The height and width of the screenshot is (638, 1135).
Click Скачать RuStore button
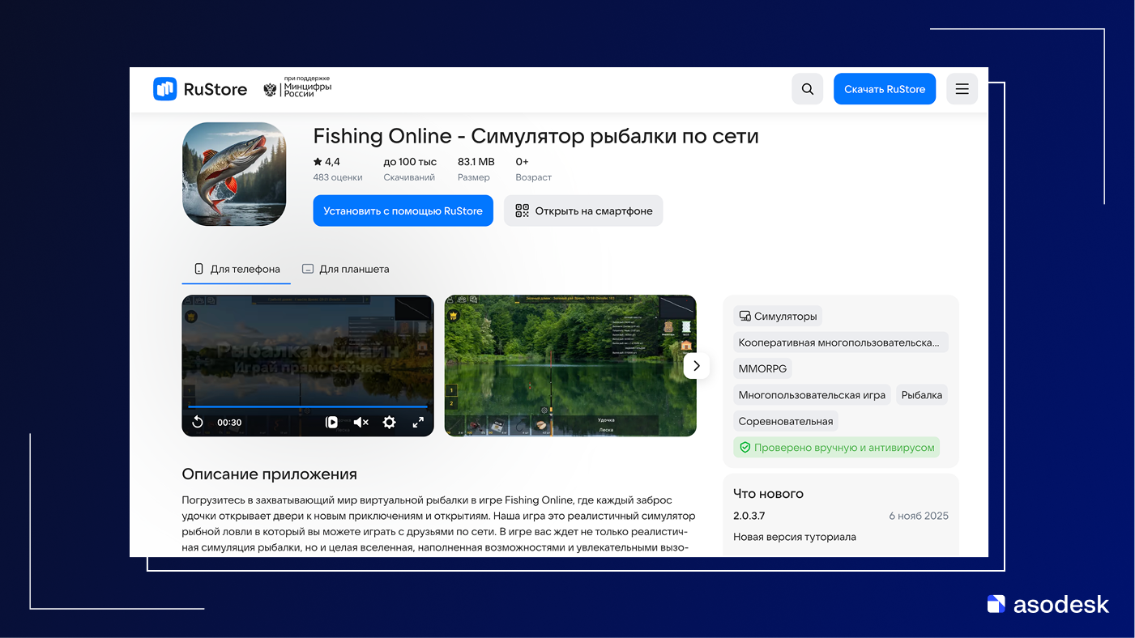tap(884, 89)
